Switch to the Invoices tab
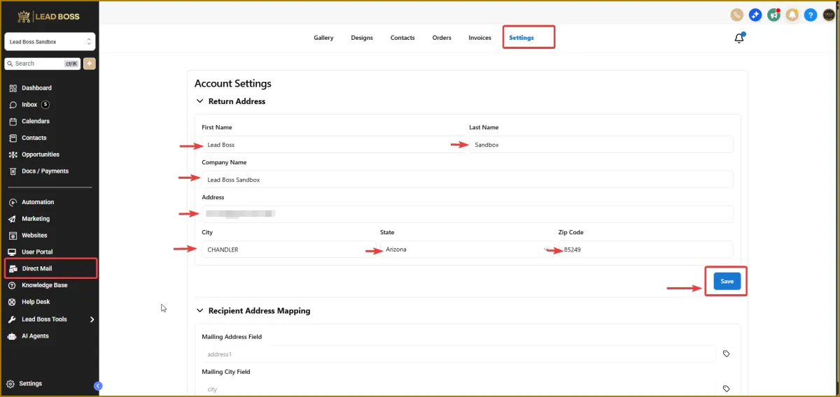The height and width of the screenshot is (397, 840). tap(479, 38)
